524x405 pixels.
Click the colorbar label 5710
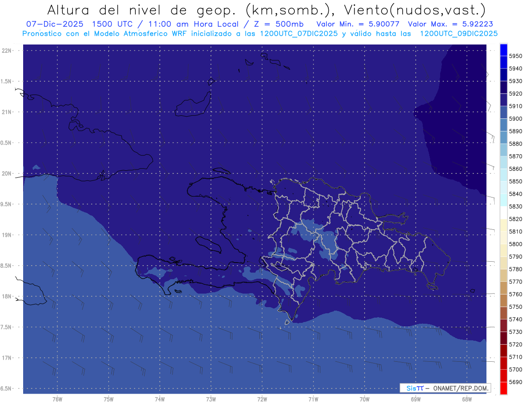pyautogui.click(x=516, y=357)
